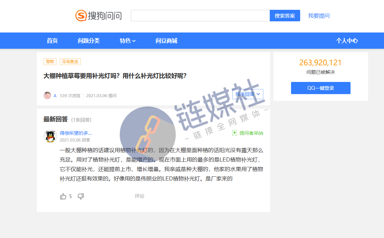
Task: Click the 搜索答案 search button
Action: pyautogui.click(x=285, y=16)
